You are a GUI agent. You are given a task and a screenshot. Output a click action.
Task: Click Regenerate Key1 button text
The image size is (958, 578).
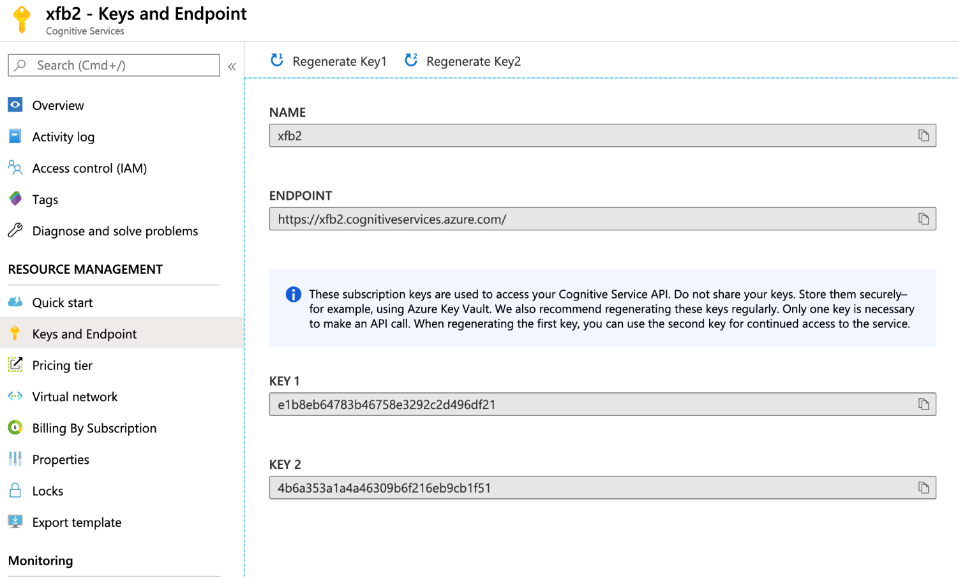click(340, 61)
